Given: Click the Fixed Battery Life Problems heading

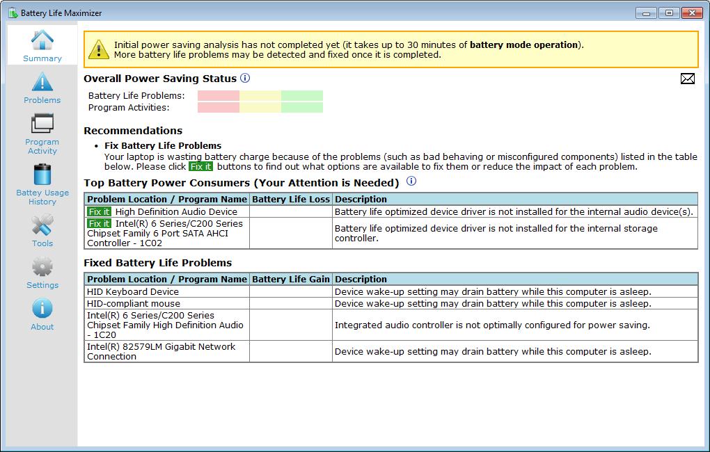Looking at the screenshot, I should [157, 263].
